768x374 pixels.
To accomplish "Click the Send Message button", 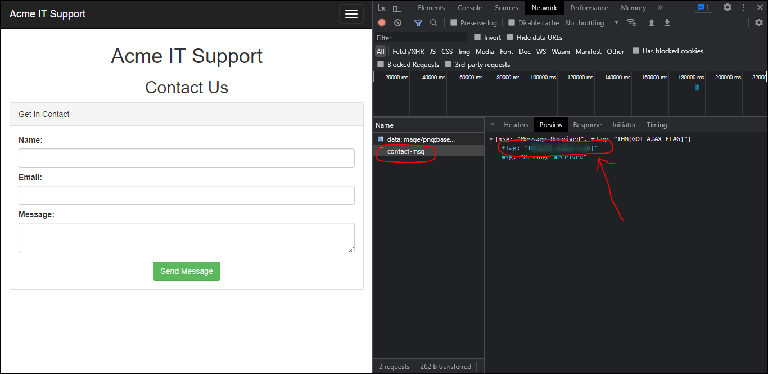I will (x=187, y=271).
